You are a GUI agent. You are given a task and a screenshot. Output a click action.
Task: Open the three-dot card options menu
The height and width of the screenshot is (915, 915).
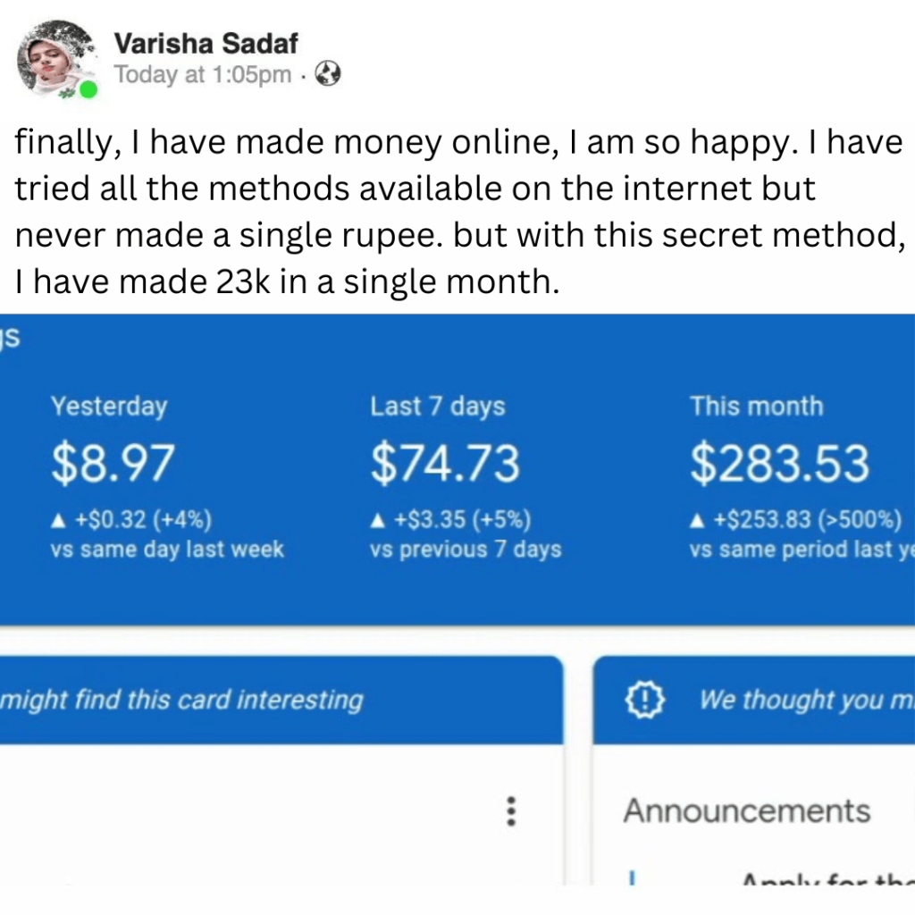[511, 810]
